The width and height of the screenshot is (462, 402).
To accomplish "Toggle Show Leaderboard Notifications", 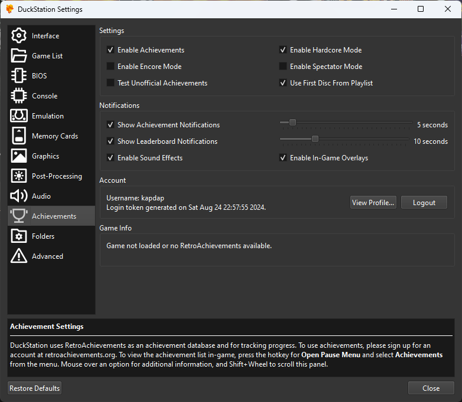I will pos(110,141).
